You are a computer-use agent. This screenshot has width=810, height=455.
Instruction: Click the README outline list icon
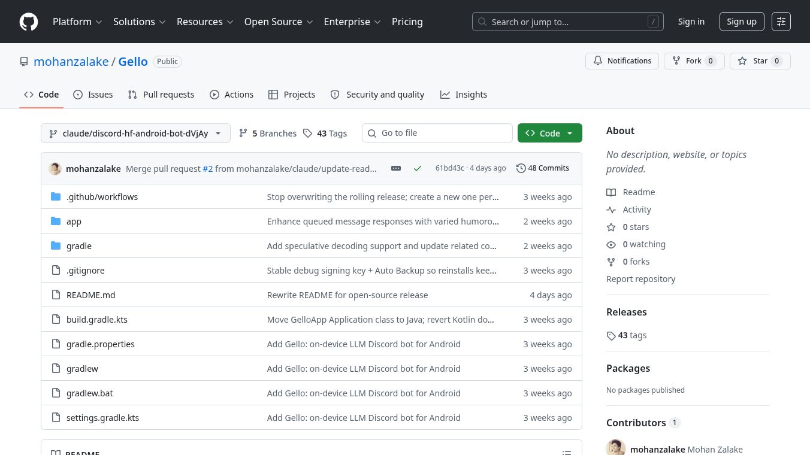pyautogui.click(x=567, y=452)
